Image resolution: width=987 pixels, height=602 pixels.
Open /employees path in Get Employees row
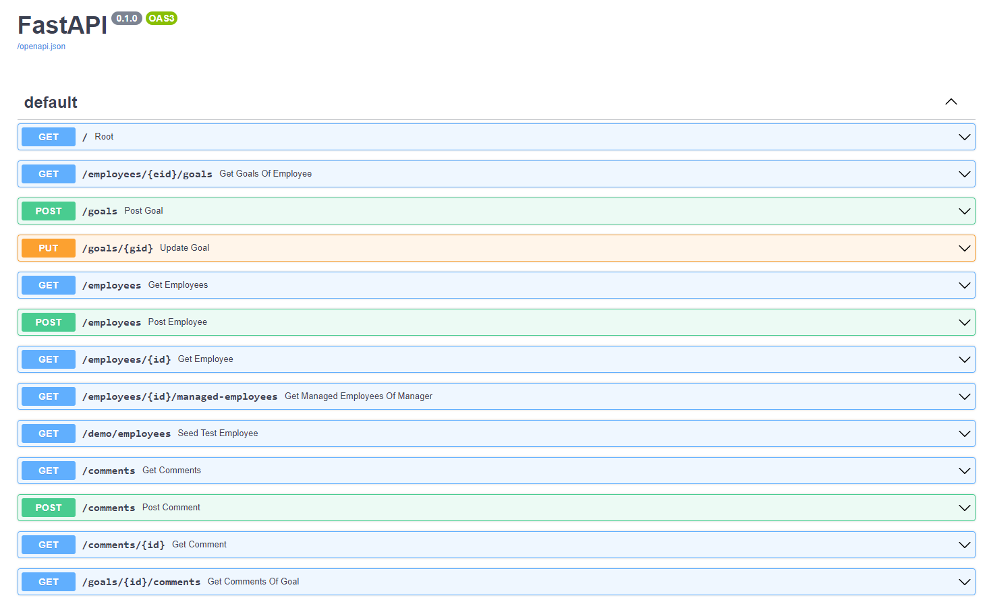(111, 285)
